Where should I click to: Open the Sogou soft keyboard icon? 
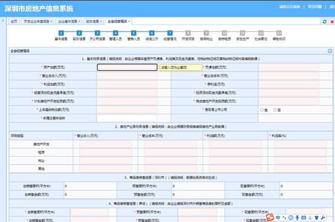click(304, 218)
